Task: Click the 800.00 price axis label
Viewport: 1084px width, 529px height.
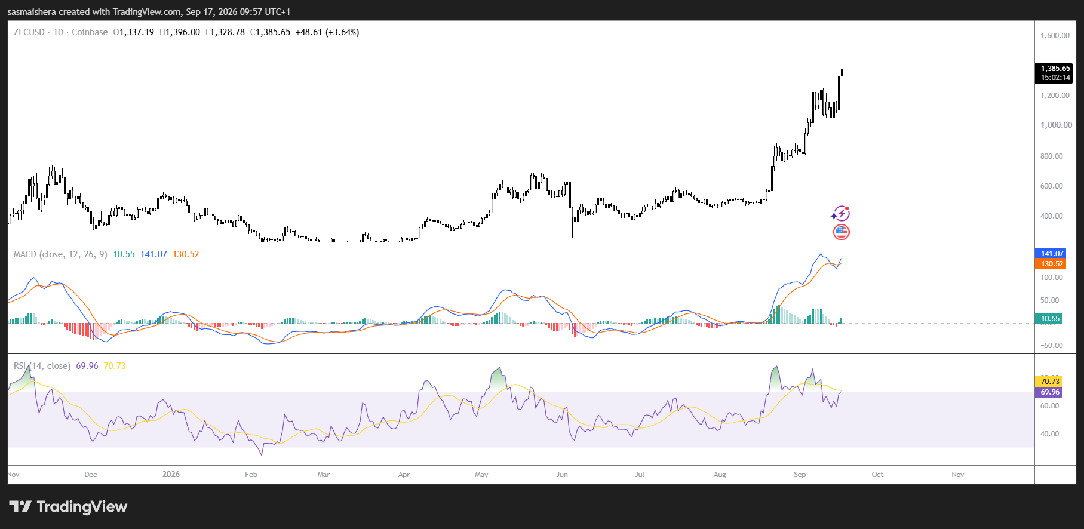Action: tap(1051, 156)
